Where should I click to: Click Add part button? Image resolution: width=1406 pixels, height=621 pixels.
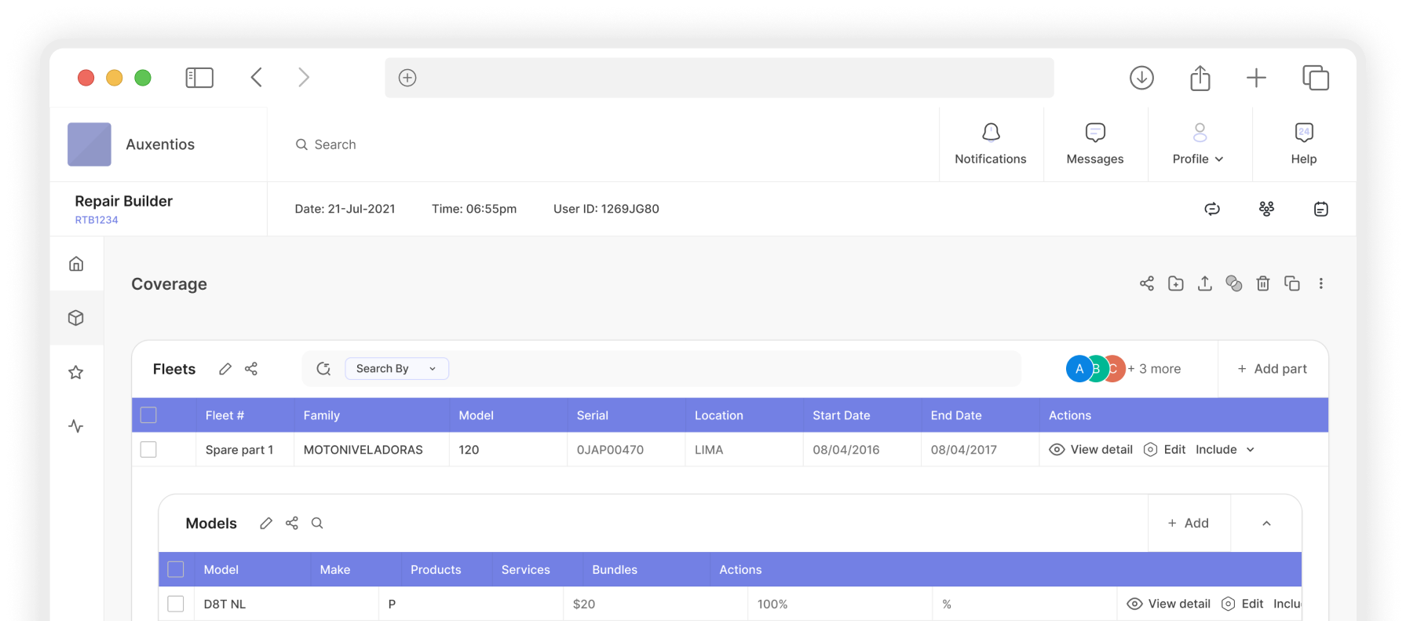click(1273, 369)
